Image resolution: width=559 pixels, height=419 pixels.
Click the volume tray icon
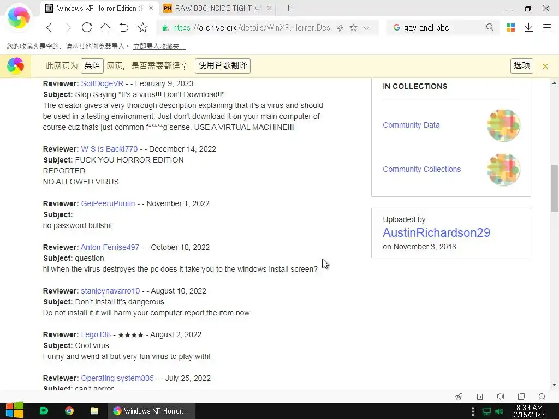[499, 411]
